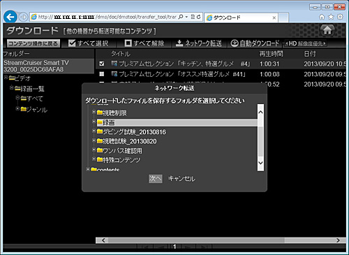Select the 特殊コンテンツ folder in the list
Screen dimensions: 349x255
point(119,160)
